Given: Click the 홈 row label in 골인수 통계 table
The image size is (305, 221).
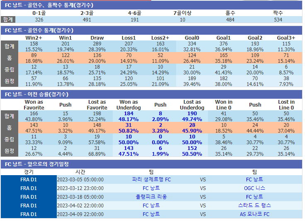Looking at the screenshot, I should pyautogui.click(x=10, y=58).
